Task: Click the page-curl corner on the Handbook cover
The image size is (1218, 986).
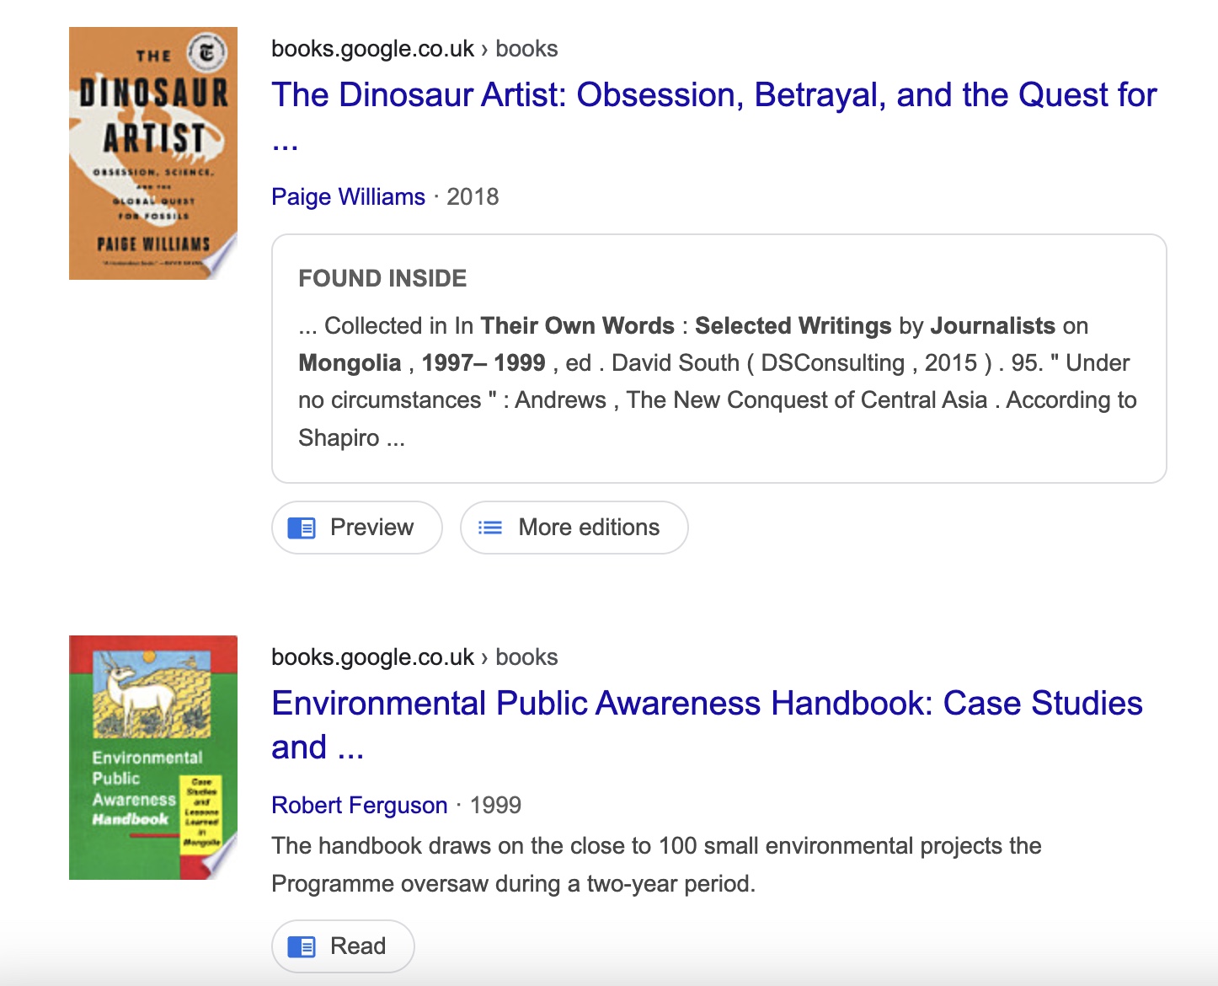Action: click(223, 861)
